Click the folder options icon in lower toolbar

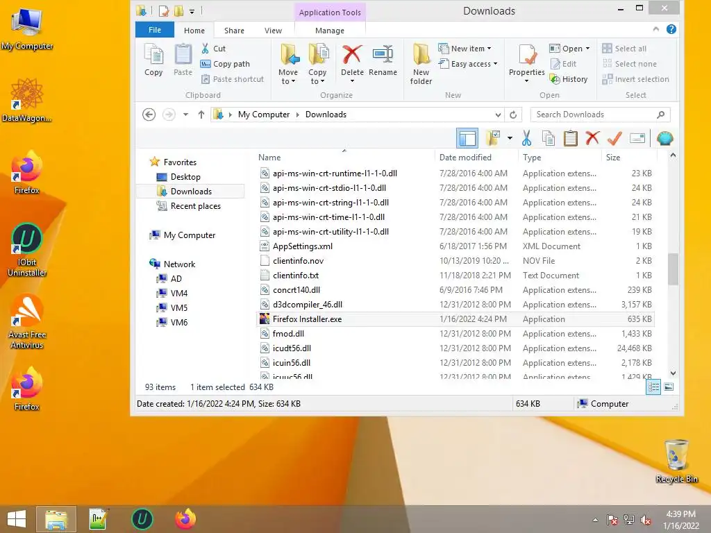coord(493,138)
